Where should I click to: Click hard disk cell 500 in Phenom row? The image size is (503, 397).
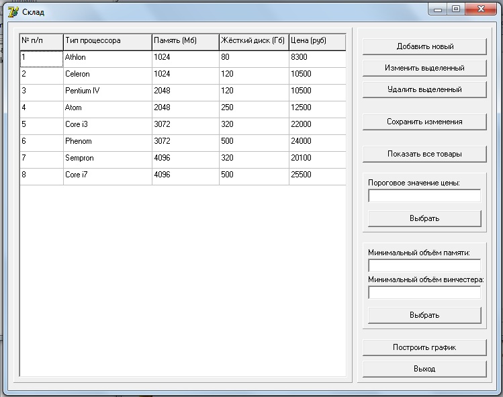tap(254, 143)
